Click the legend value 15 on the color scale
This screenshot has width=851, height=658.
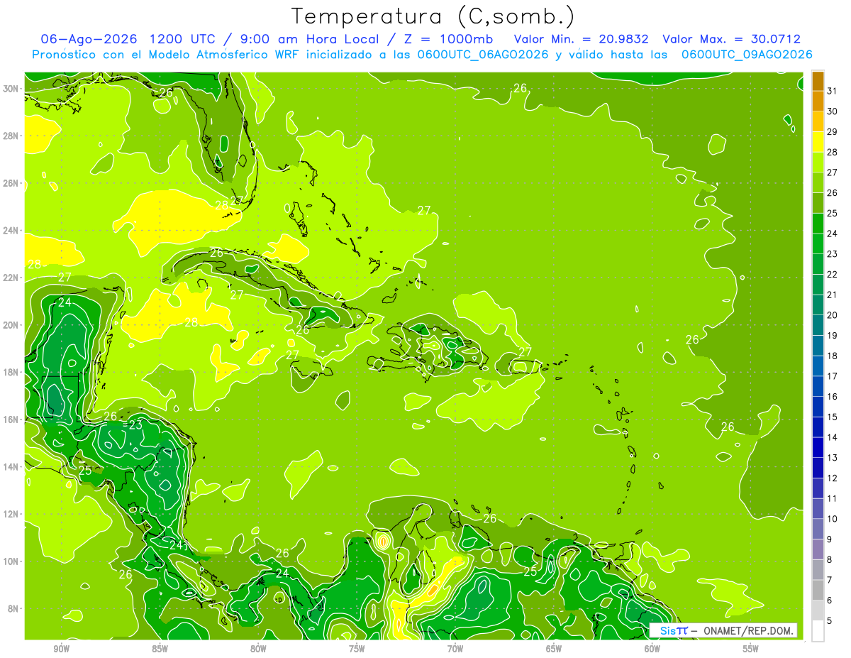tap(833, 417)
